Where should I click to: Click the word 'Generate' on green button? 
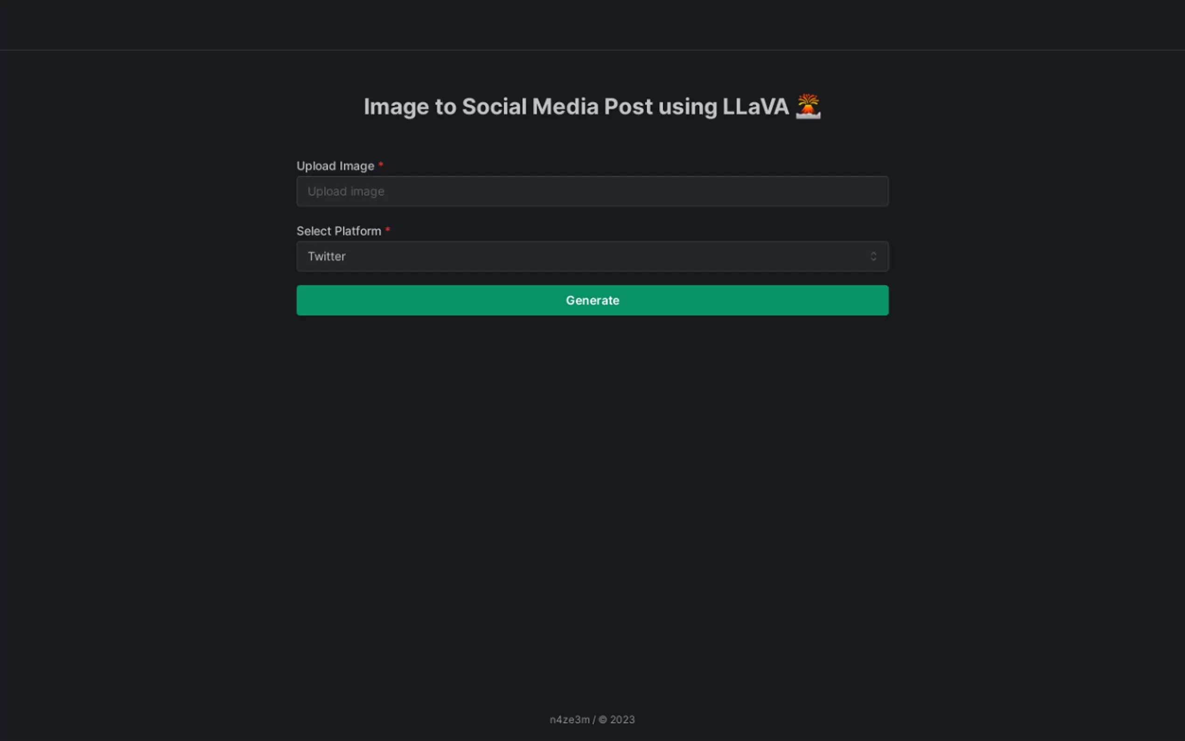click(x=592, y=301)
